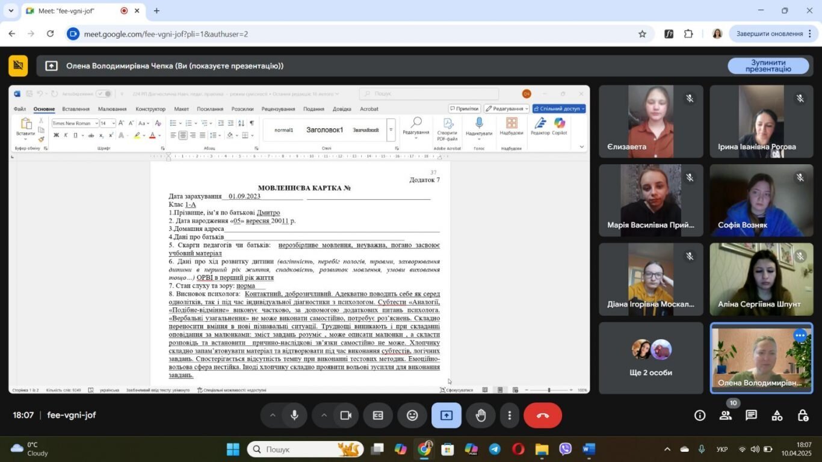Open meeting details info icon

click(700, 415)
